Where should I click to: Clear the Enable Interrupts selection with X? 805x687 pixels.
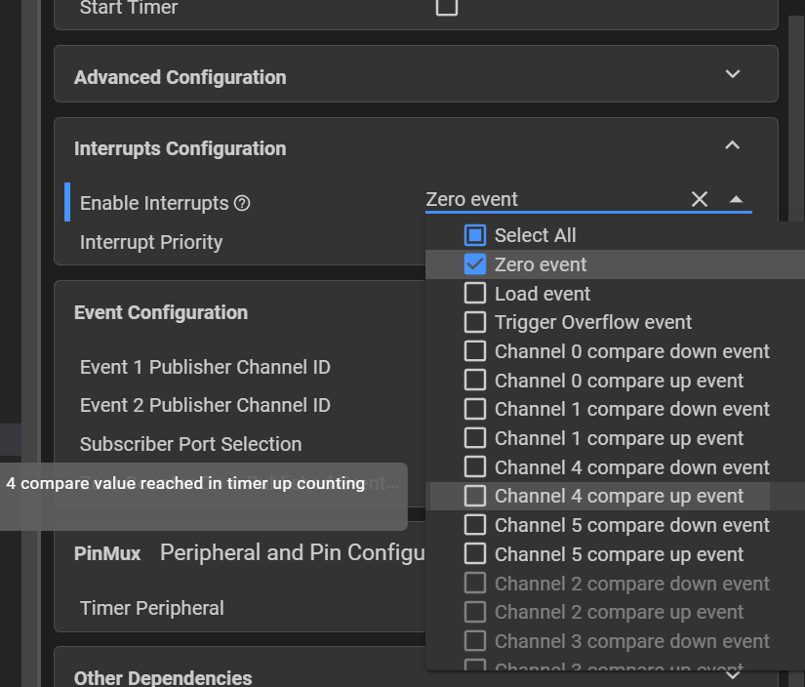[x=700, y=199]
